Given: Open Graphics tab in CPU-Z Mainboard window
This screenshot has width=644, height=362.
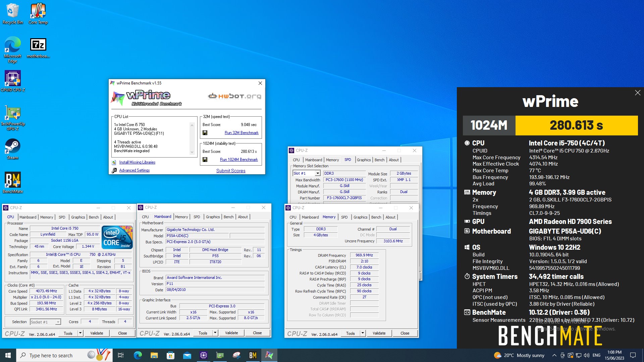Looking at the screenshot, I should [213, 217].
